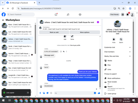Open Sarah conversation

17,47
